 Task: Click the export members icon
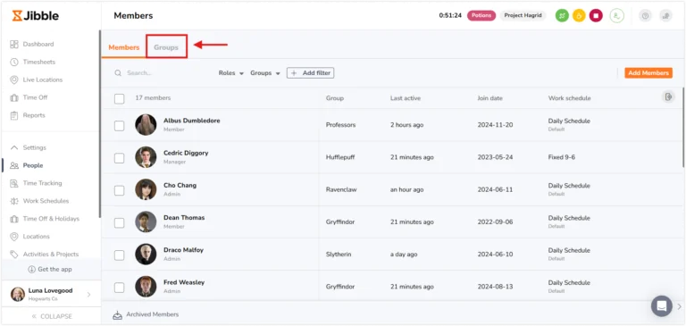tap(668, 97)
